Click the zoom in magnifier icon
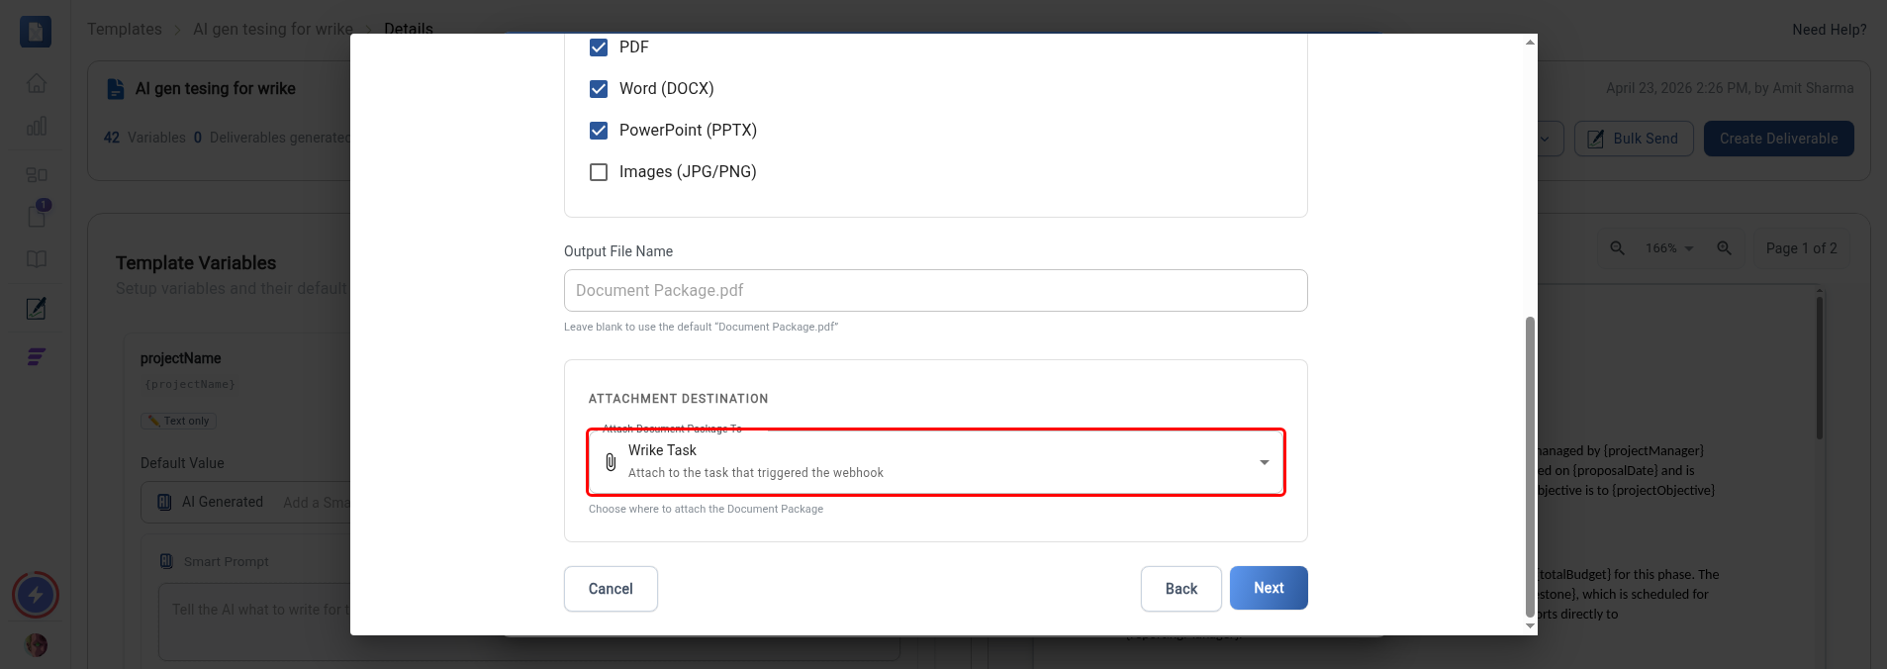 click(1724, 248)
